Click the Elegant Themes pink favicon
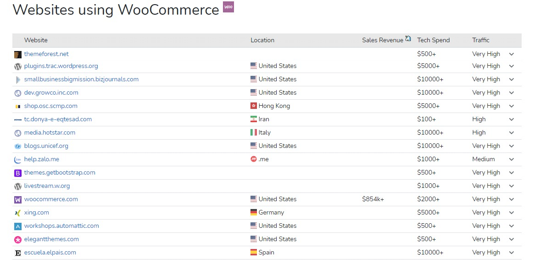Image resolution: width=534 pixels, height=260 pixels. pyautogui.click(x=18, y=240)
